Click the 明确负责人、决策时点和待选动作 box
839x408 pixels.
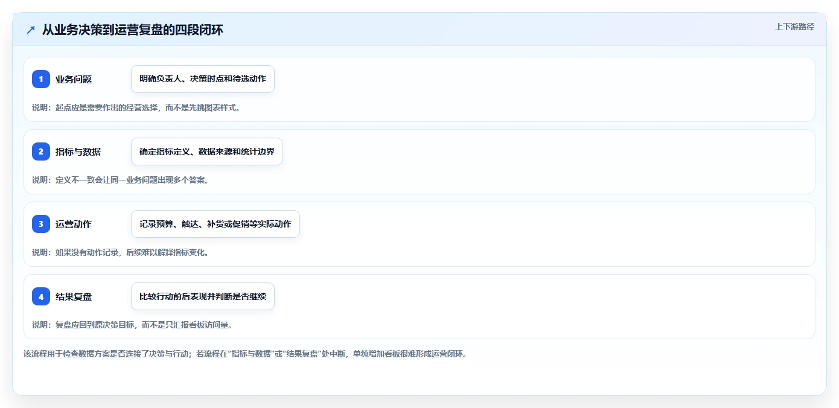point(203,79)
